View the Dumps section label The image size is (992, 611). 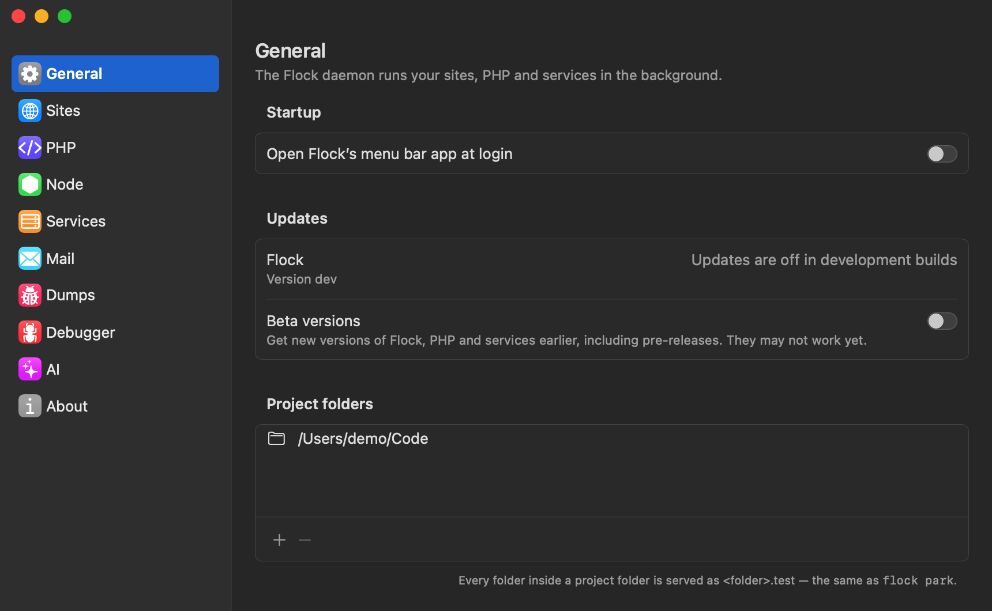click(x=71, y=295)
